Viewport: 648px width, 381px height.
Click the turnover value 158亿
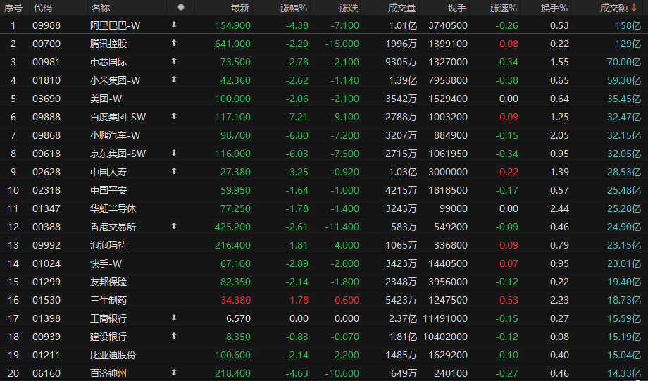(628, 25)
